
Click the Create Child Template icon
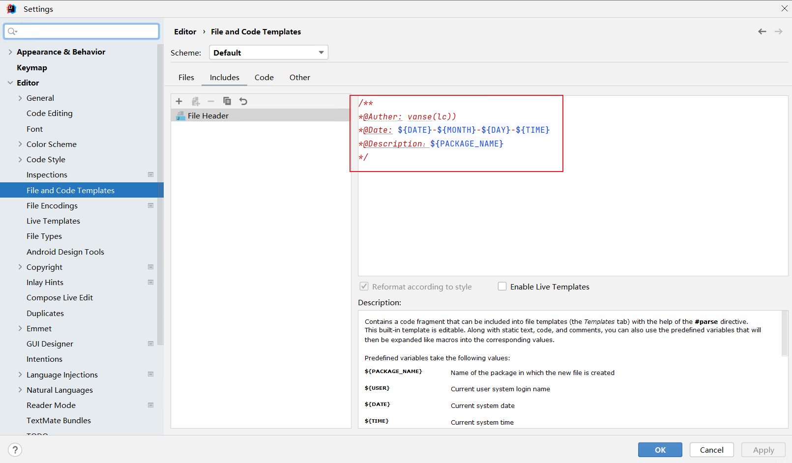196,101
